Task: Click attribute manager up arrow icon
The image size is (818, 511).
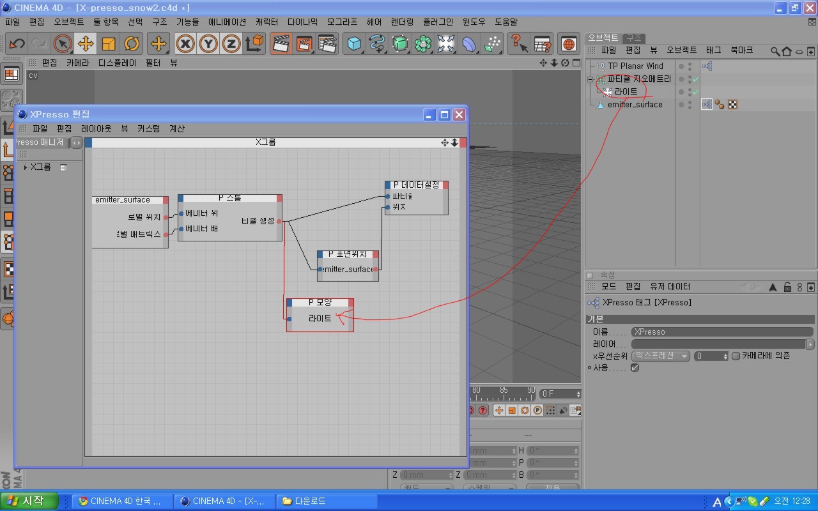Action: [774, 287]
